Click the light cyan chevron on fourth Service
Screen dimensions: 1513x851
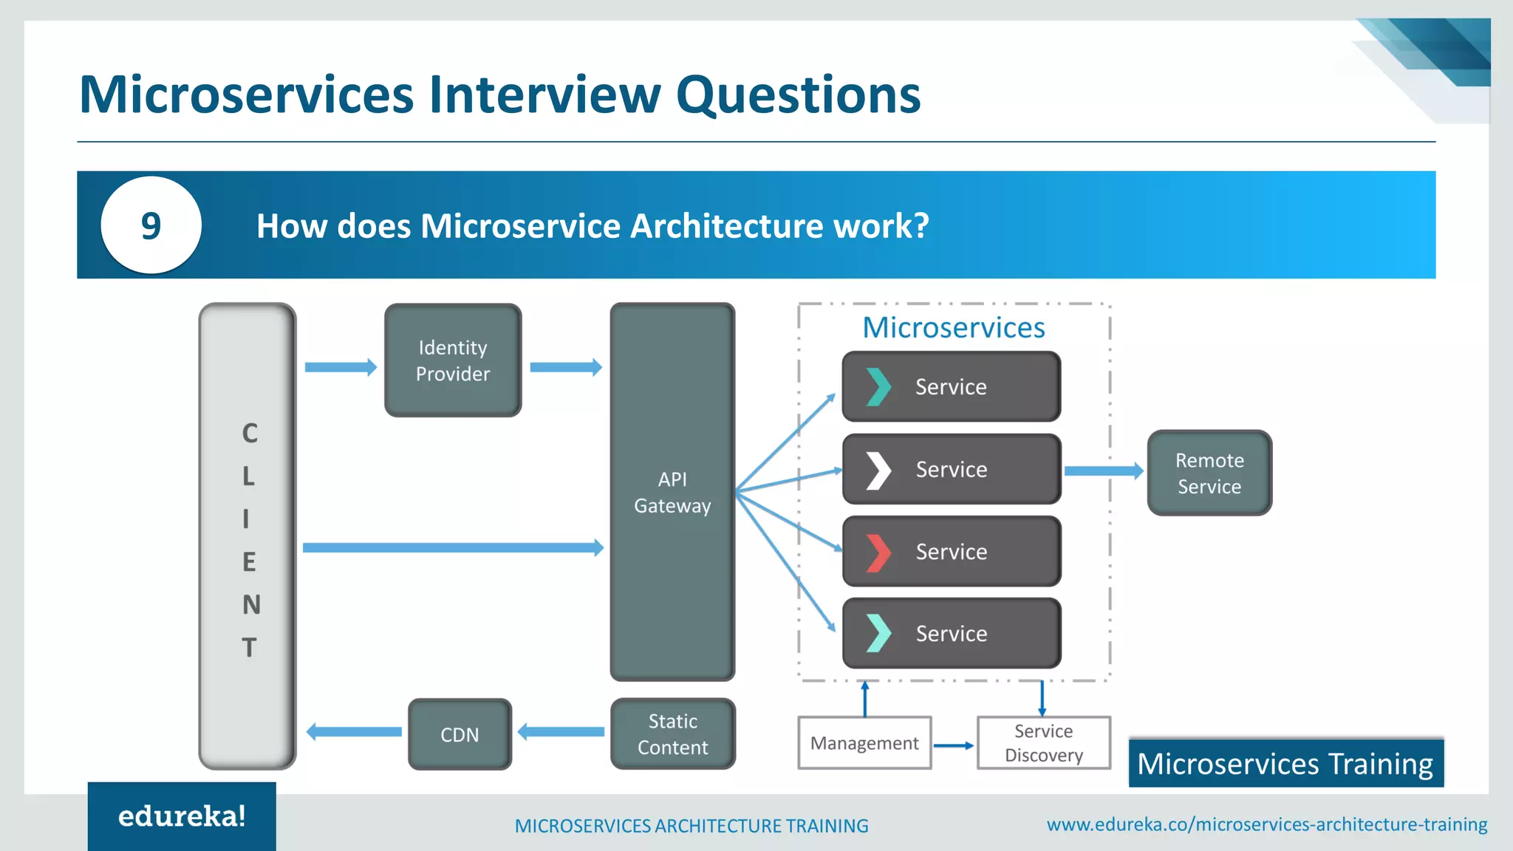(x=878, y=633)
